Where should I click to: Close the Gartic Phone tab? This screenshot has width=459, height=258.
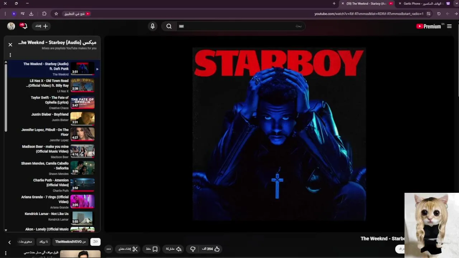point(400,4)
